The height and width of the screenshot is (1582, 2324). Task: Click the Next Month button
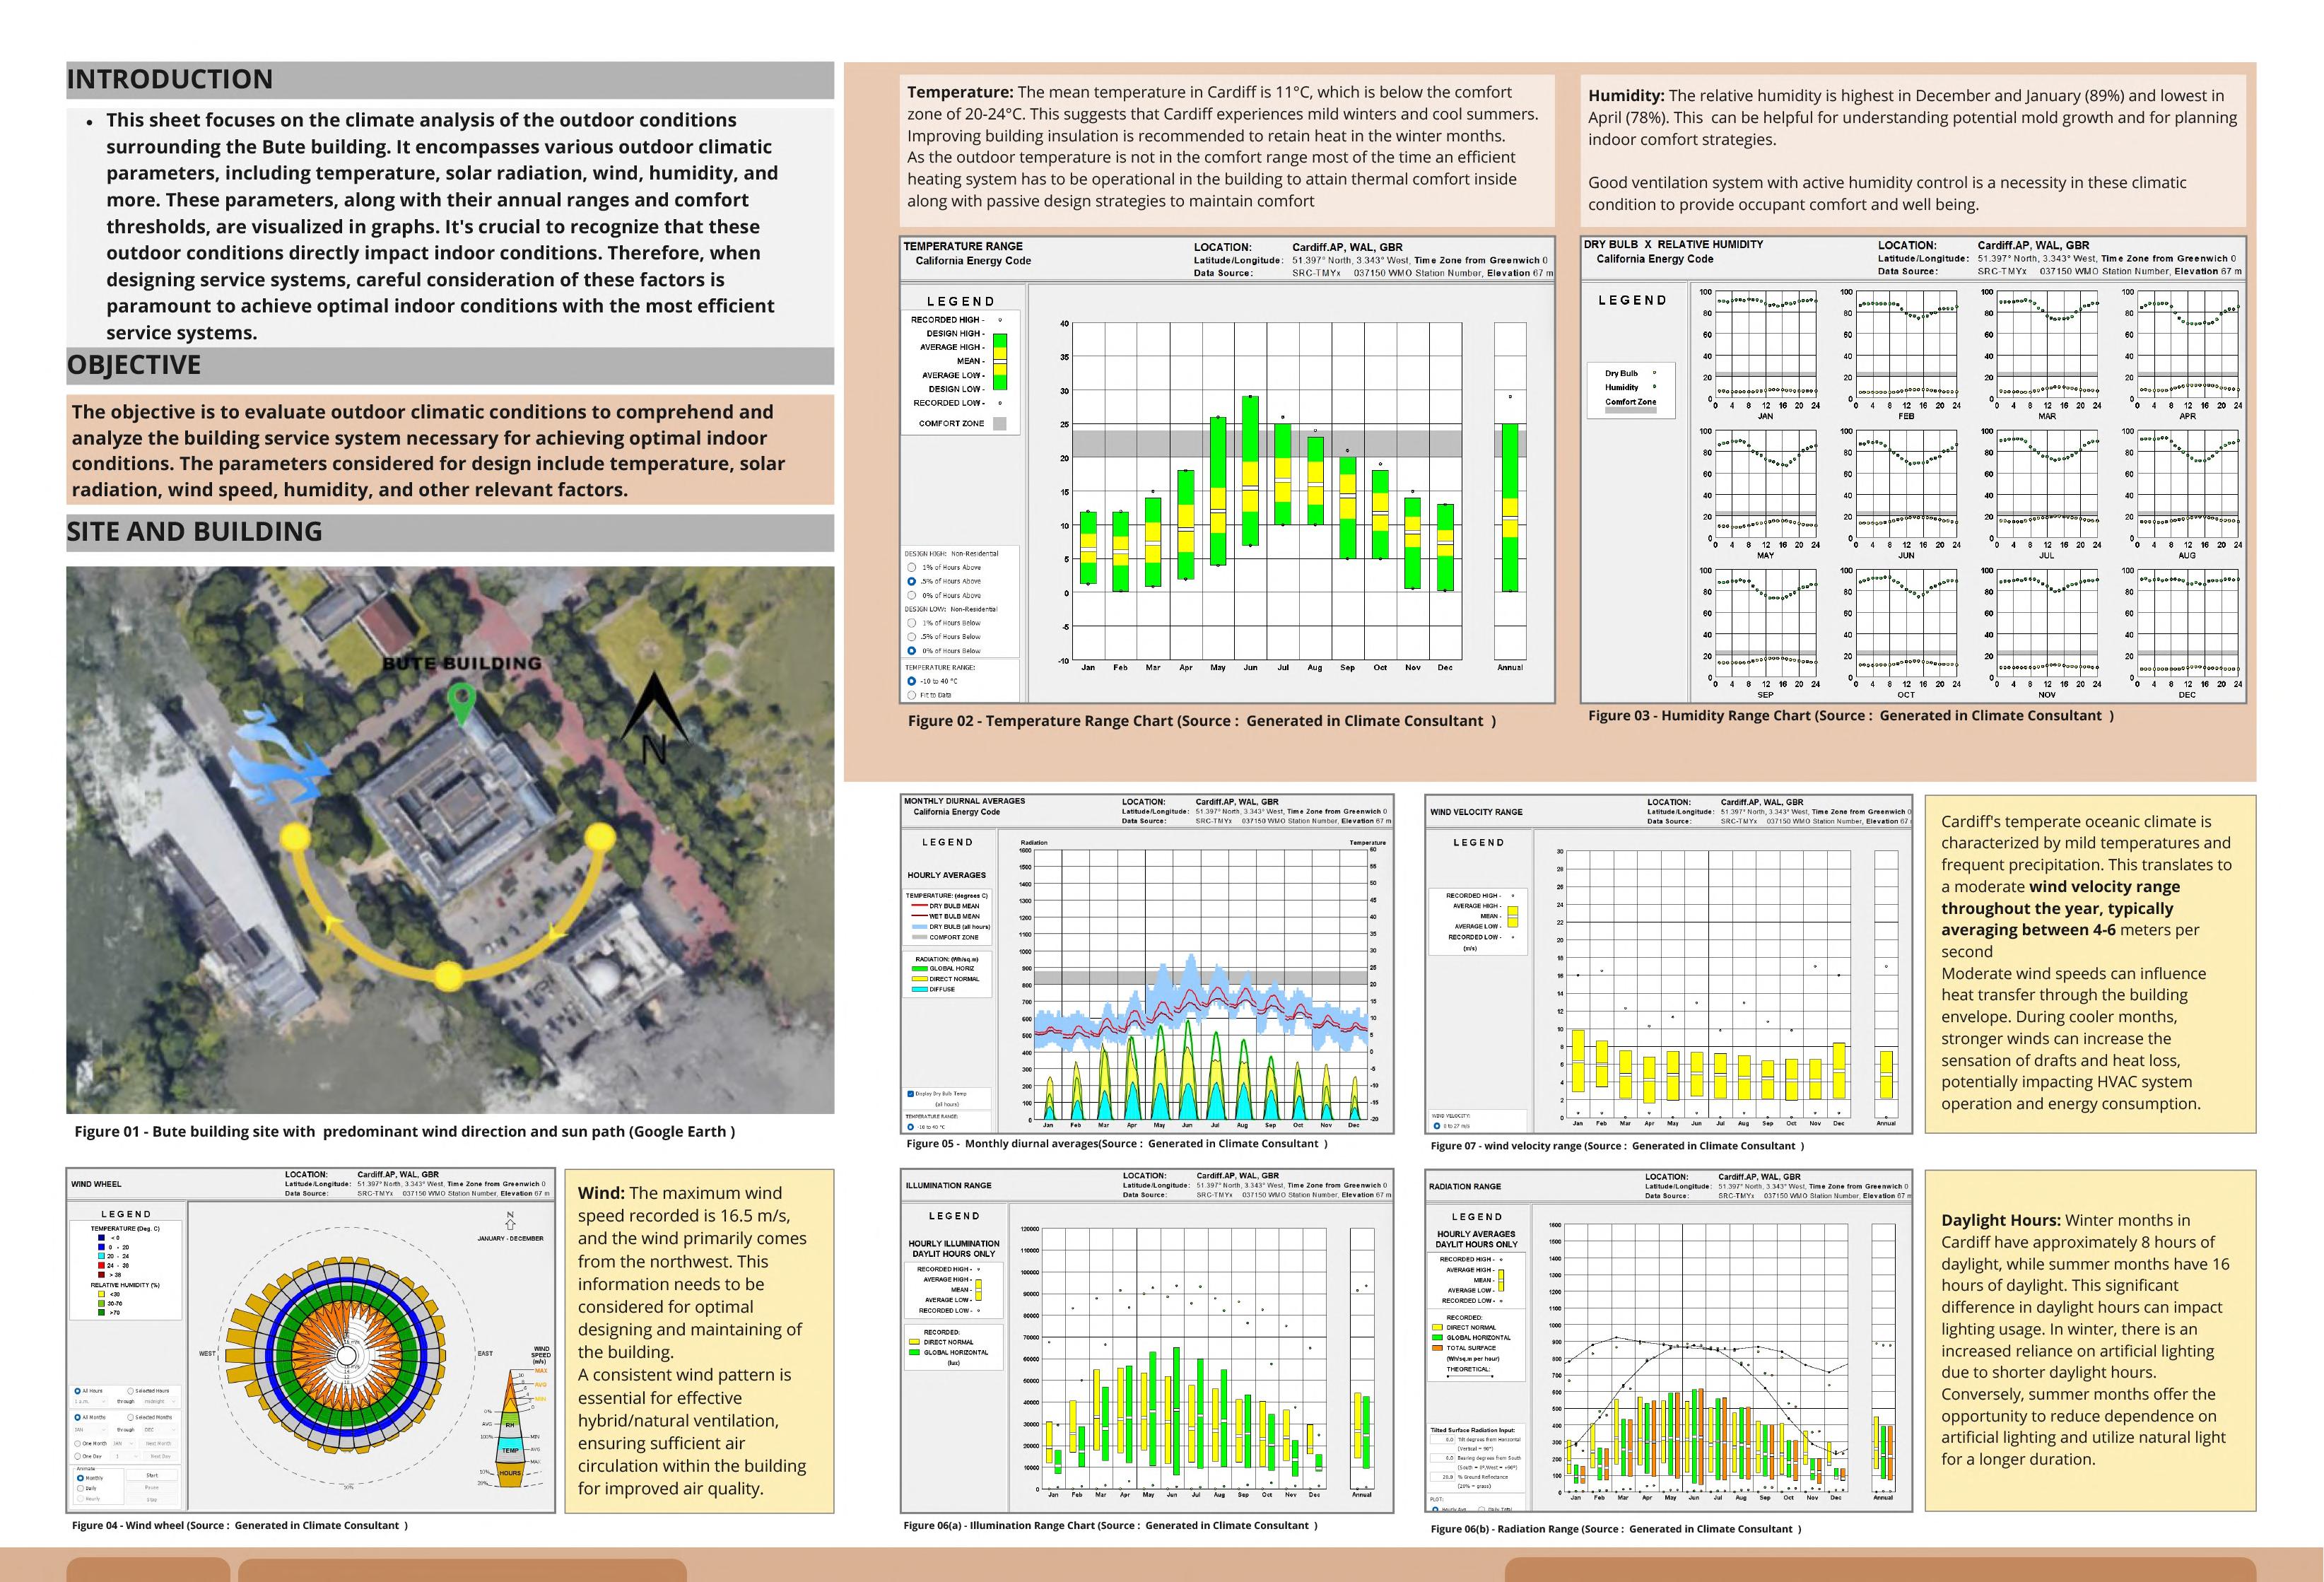click(x=158, y=1444)
